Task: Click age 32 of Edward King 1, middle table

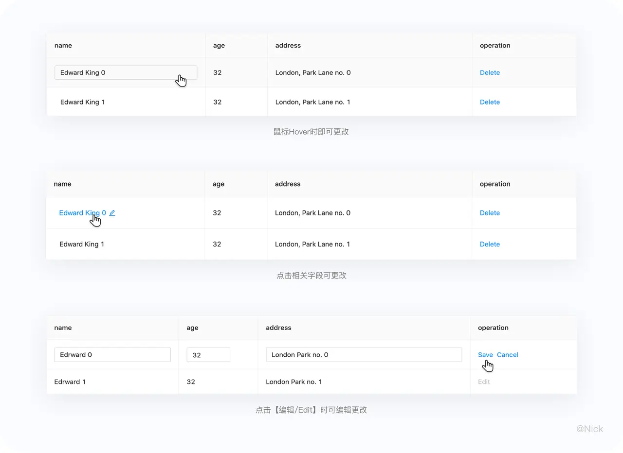Action: [x=217, y=244]
